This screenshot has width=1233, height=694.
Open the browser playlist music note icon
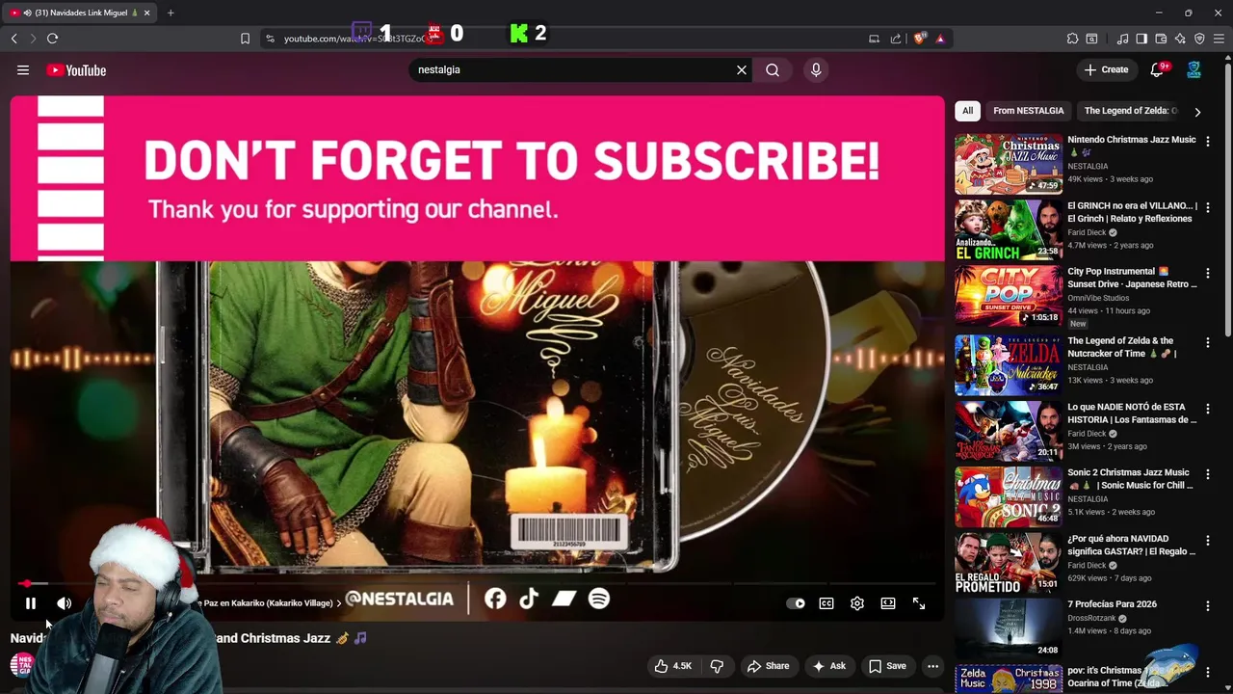coord(1122,39)
